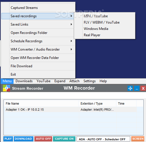Select the Saved recordings menu entry

[38, 16]
